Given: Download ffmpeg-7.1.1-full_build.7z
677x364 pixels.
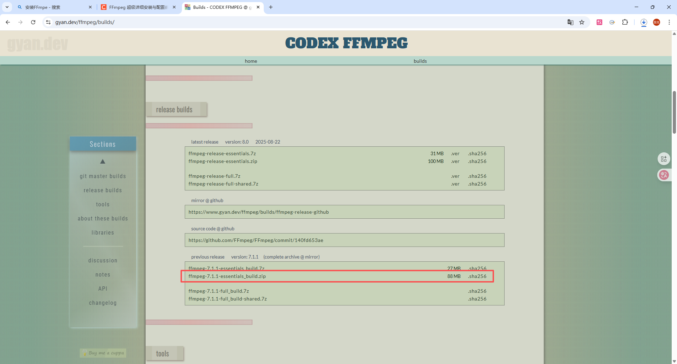Looking at the screenshot, I should [219, 291].
